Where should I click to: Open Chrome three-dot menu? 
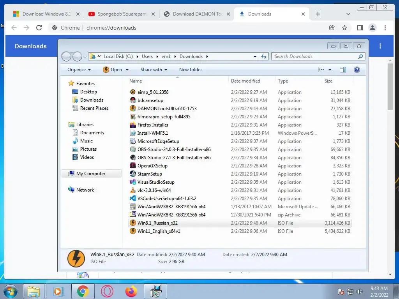(x=385, y=28)
